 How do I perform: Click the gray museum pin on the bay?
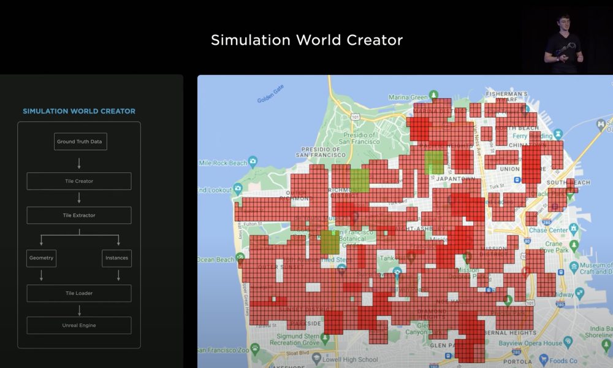(601, 125)
